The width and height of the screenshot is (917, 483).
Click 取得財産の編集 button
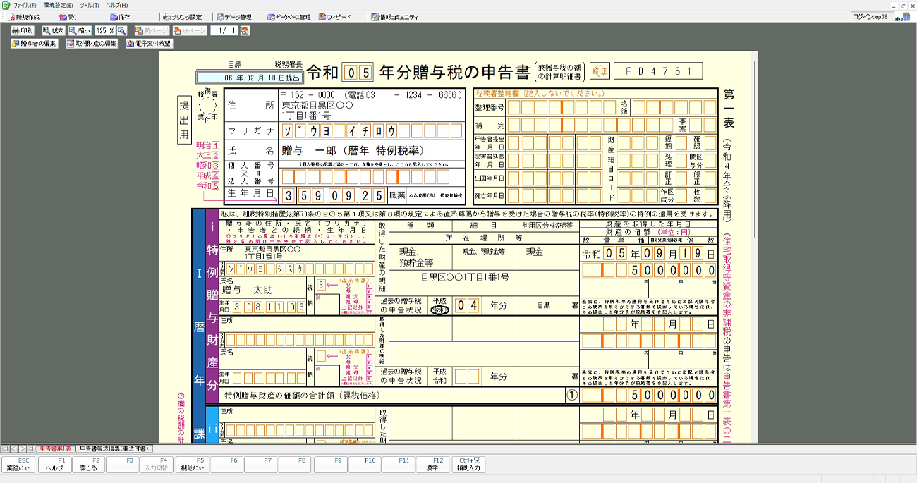(92, 44)
